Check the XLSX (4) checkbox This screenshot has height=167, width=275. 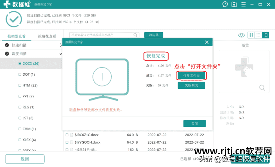click(20, 140)
